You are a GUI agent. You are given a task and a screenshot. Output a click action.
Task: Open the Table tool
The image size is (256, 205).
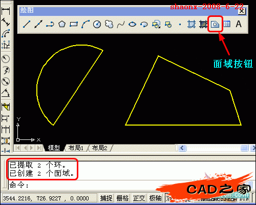(227, 24)
